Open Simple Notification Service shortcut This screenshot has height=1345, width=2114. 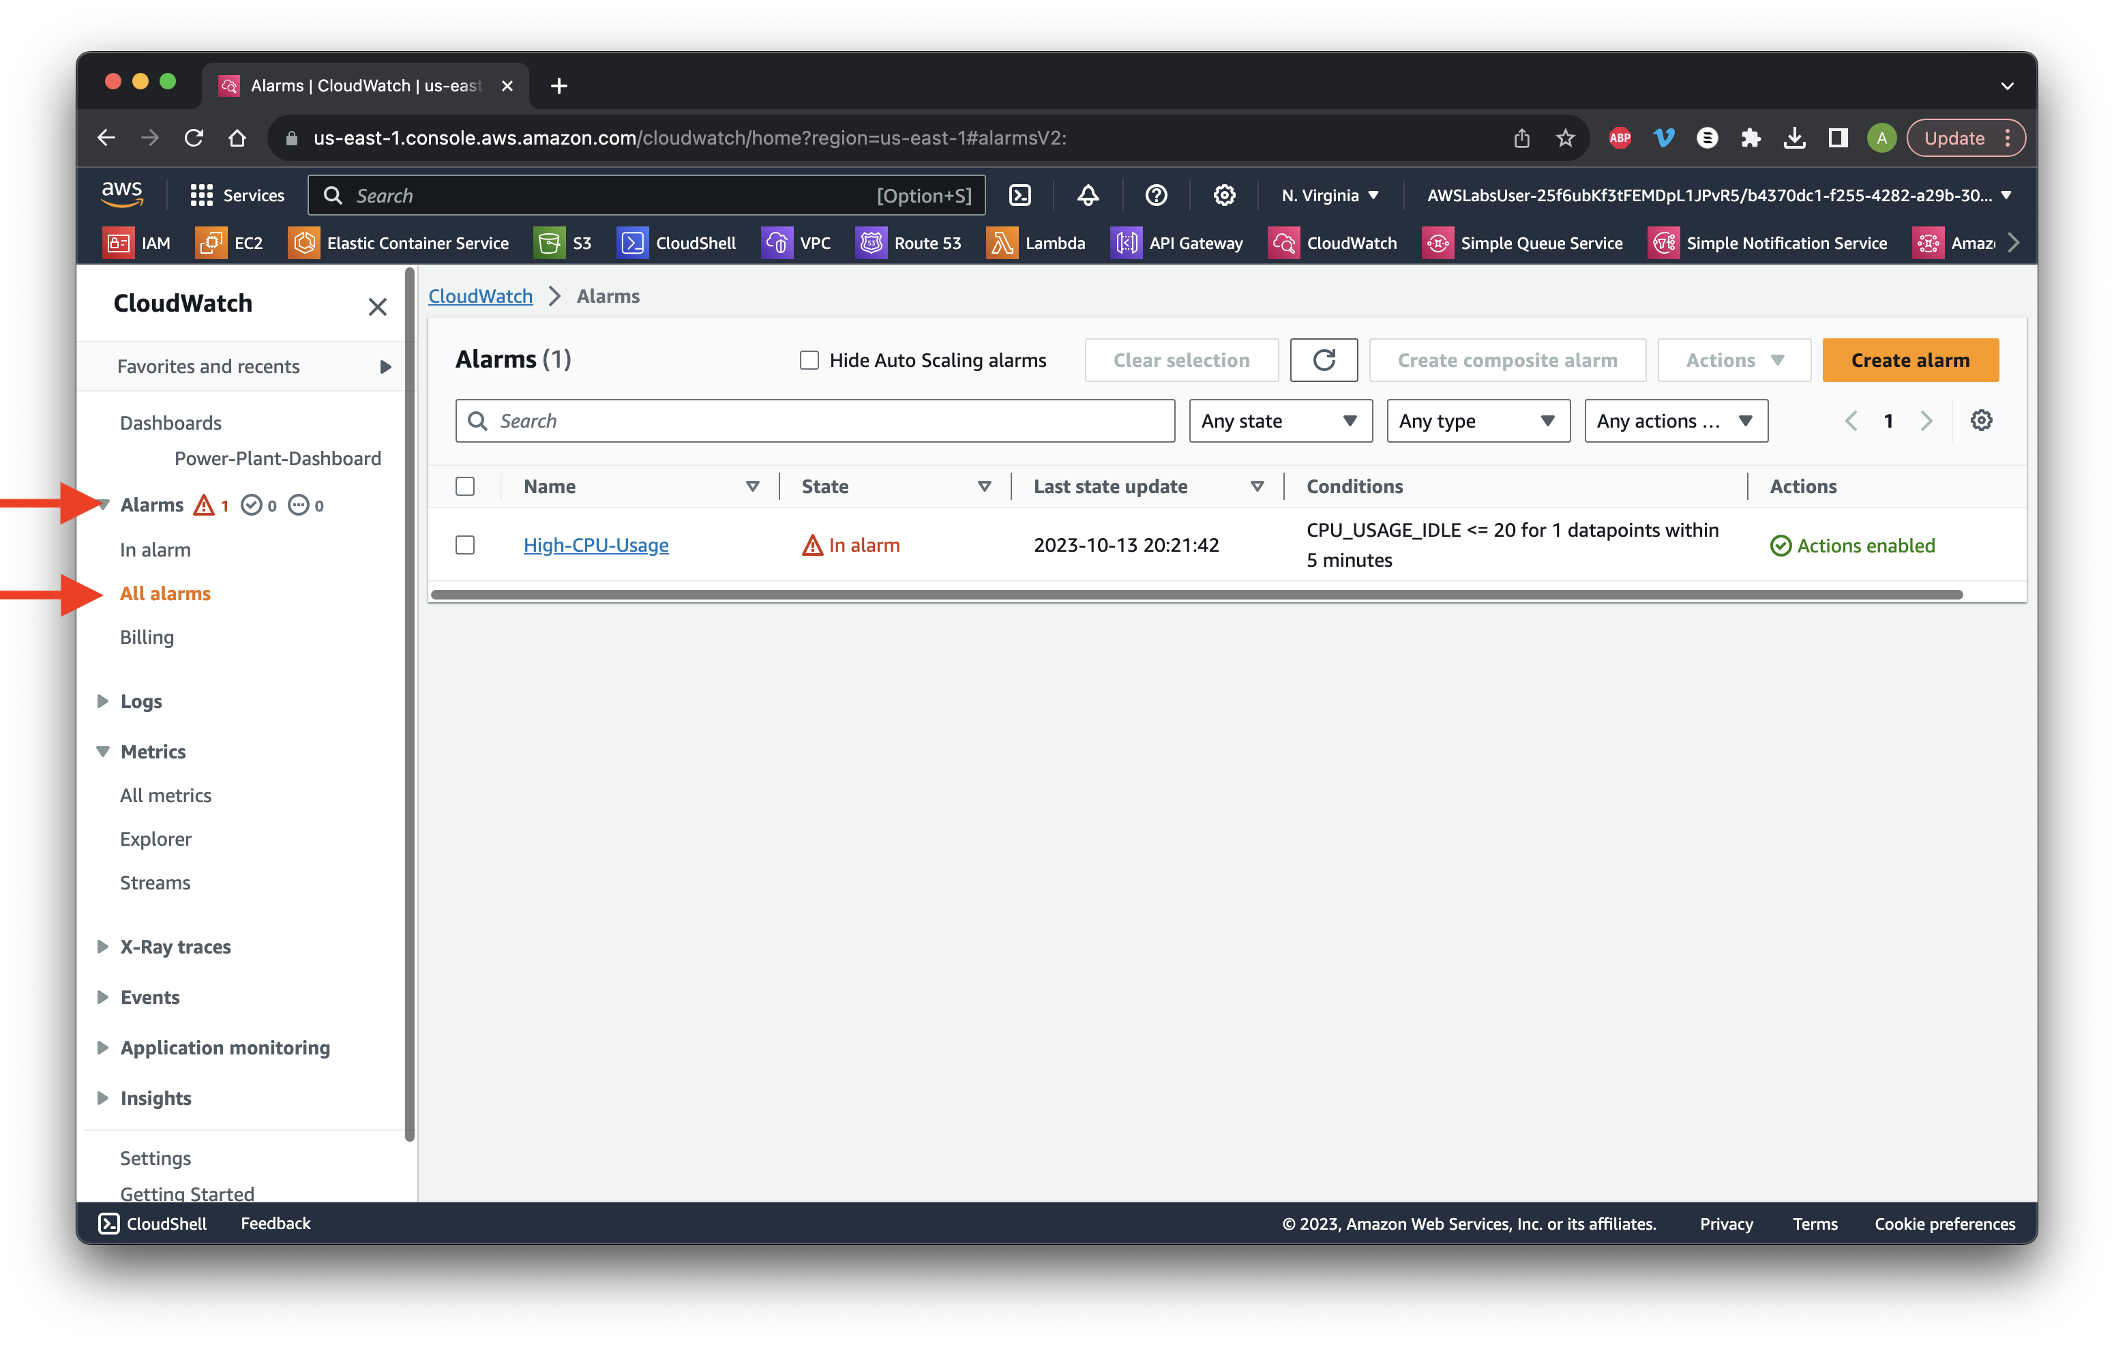click(1767, 243)
